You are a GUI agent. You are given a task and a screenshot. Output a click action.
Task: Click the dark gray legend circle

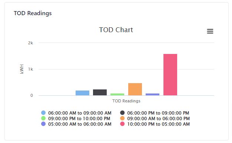pos(122,113)
